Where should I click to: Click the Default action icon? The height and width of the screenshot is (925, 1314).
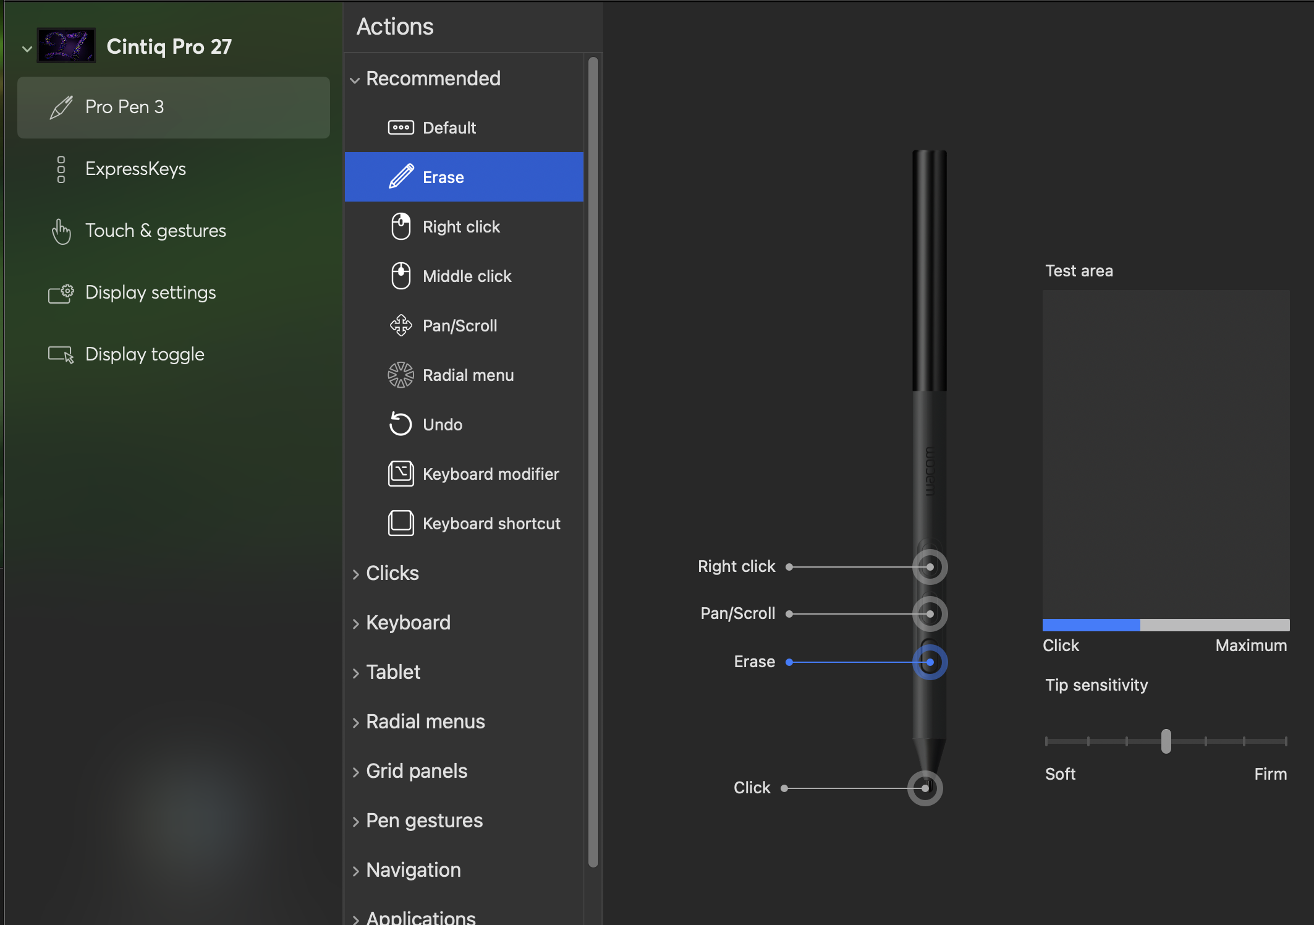(x=401, y=128)
